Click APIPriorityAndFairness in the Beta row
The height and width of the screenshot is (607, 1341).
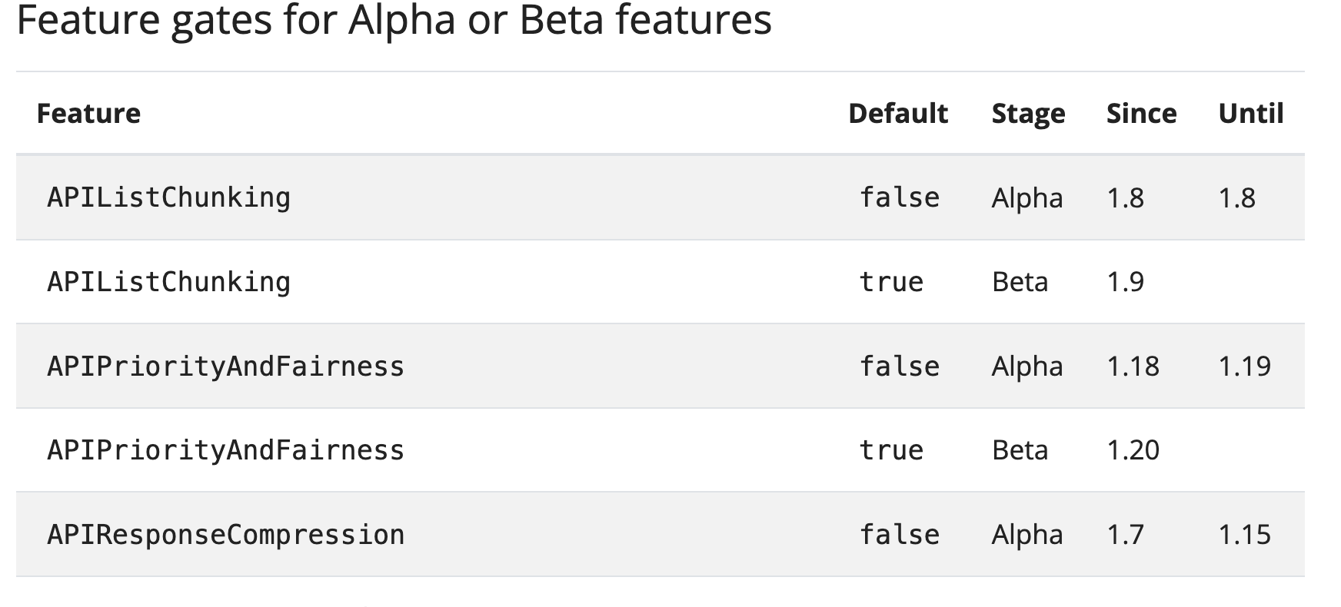click(x=225, y=450)
